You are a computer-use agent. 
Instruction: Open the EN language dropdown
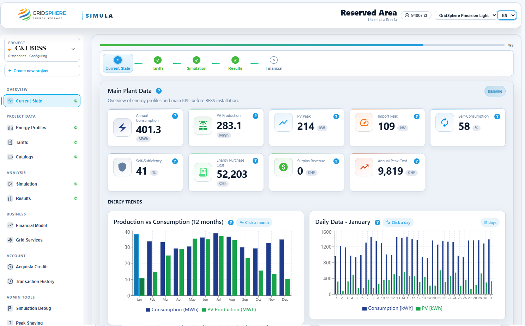(x=507, y=15)
